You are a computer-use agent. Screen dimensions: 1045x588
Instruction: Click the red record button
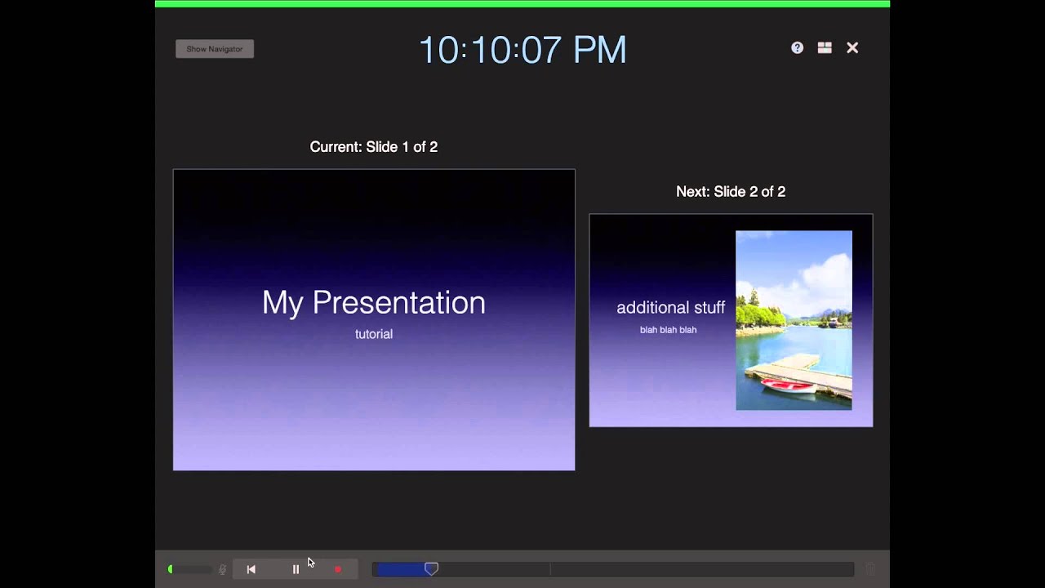338,569
